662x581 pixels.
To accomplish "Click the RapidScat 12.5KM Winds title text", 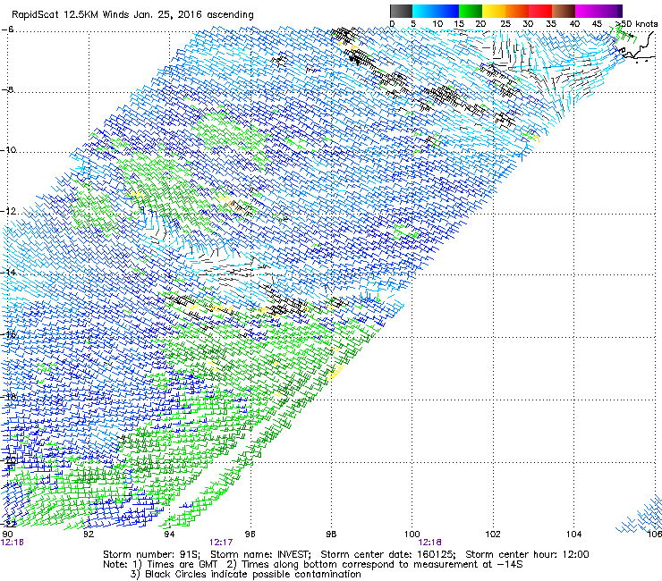I will coord(132,15).
